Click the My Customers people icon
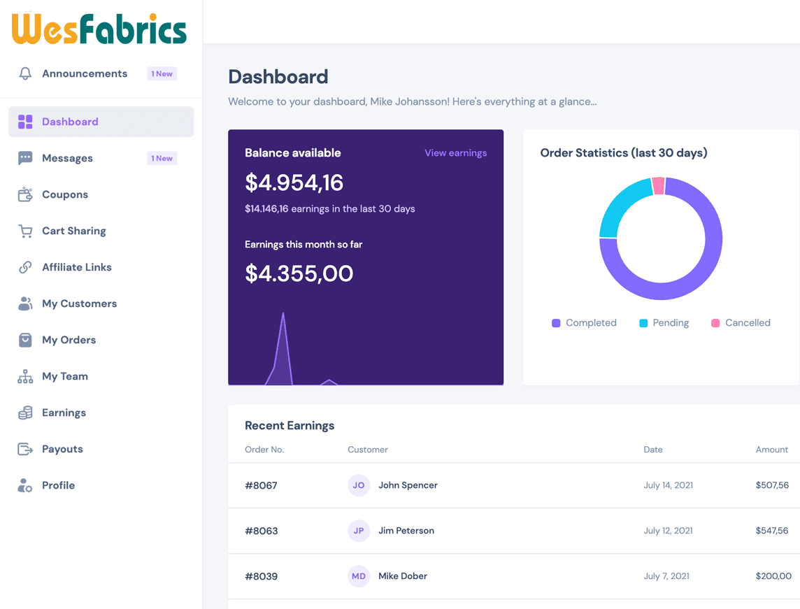Image resolution: width=800 pixels, height=609 pixels. [x=25, y=303]
